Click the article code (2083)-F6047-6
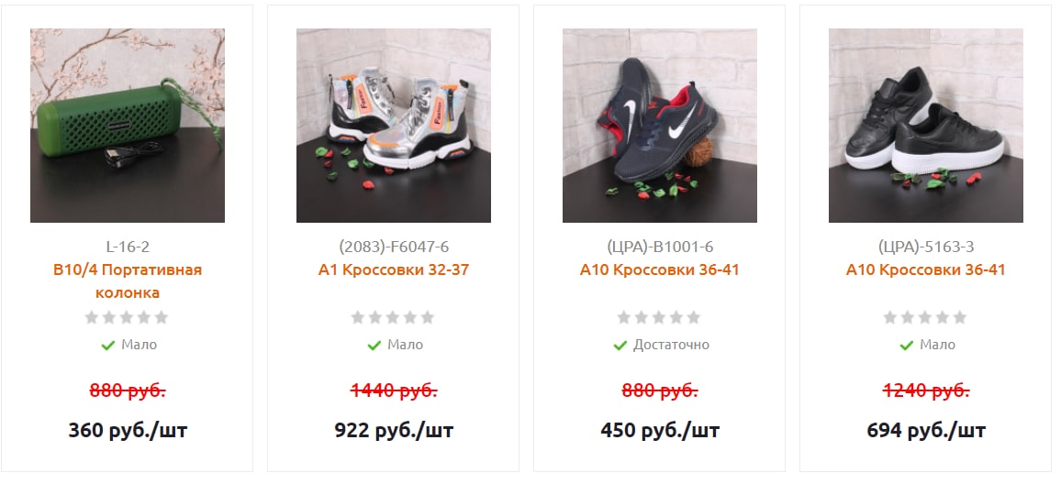The height and width of the screenshot is (484, 1061). (393, 247)
